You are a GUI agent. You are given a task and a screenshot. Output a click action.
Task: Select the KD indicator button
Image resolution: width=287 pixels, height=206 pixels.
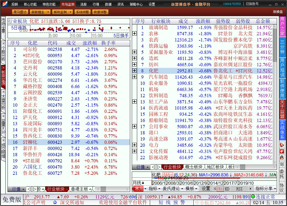tap(227, 189)
